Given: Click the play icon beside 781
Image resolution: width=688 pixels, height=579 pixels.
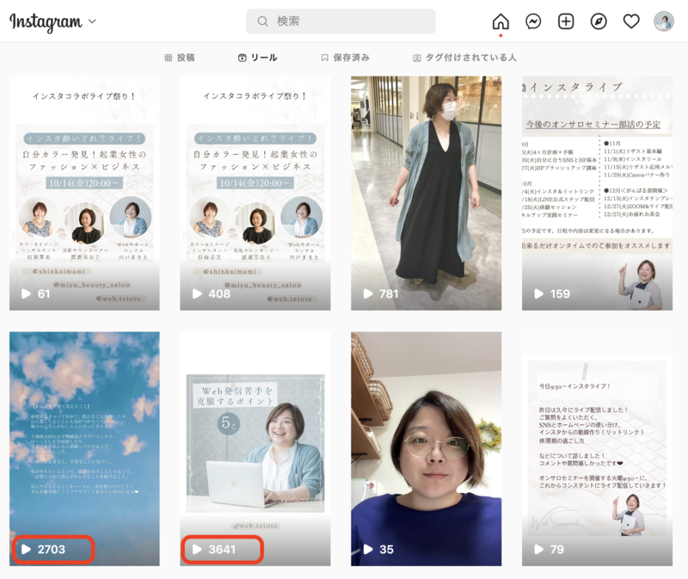Looking at the screenshot, I should pyautogui.click(x=368, y=293).
